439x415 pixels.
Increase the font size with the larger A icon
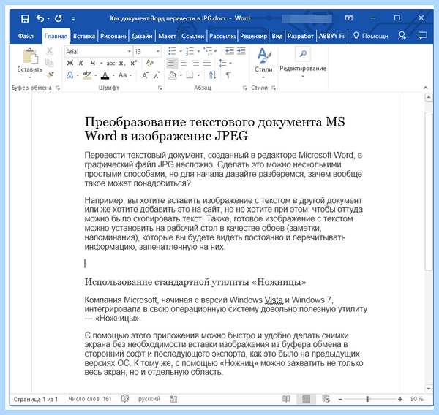[x=146, y=75]
